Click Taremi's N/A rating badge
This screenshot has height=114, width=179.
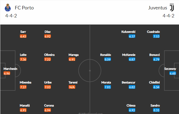coord(72,87)
